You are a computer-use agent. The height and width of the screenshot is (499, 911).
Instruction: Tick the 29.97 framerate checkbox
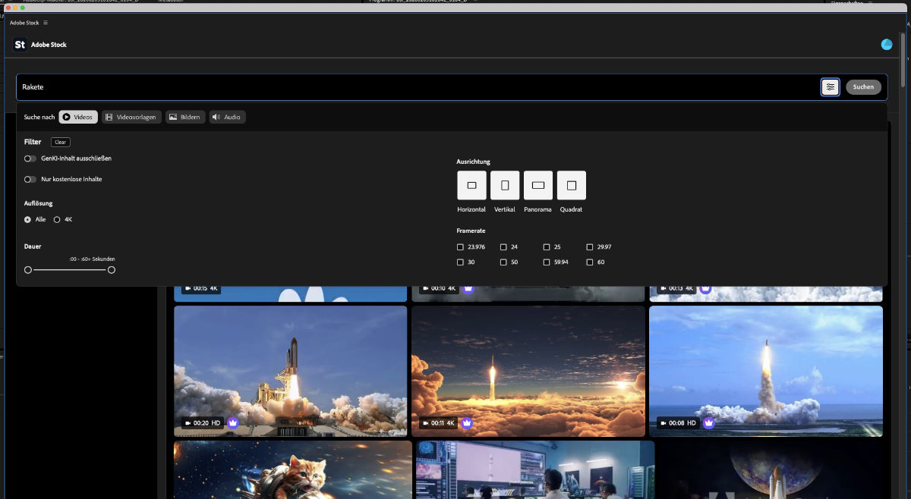click(x=590, y=247)
